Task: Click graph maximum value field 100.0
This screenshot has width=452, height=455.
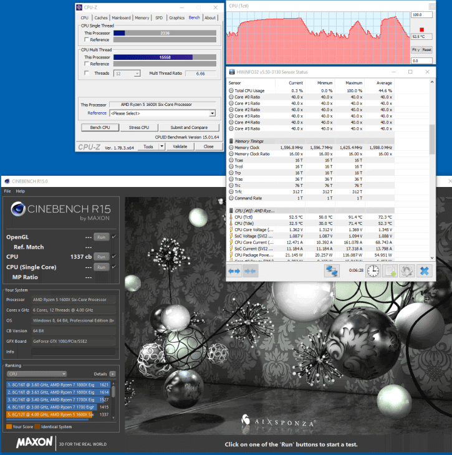Action: 421,14
